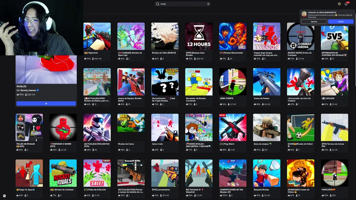Open the AFILADO game thumbnail
This screenshot has height=200, width=356.
pyautogui.click(x=335, y=82)
